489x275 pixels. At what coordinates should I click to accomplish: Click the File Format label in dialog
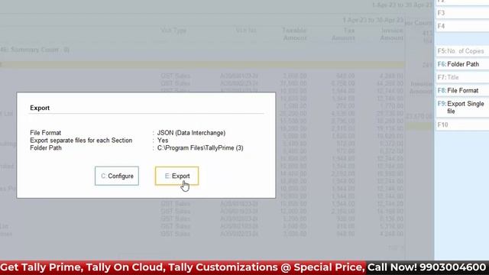46,133
